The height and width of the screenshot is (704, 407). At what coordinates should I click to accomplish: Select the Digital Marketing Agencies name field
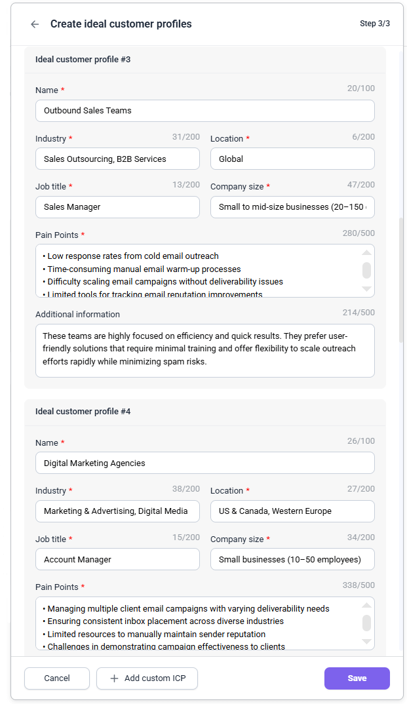tap(204, 463)
